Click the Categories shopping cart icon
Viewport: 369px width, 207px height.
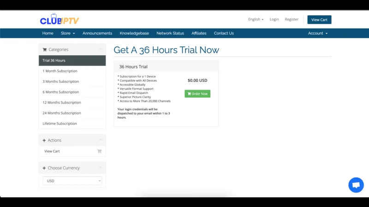[45, 50]
